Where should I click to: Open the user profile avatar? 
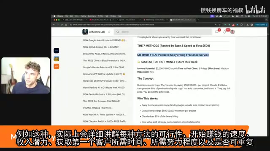pos(232,32)
